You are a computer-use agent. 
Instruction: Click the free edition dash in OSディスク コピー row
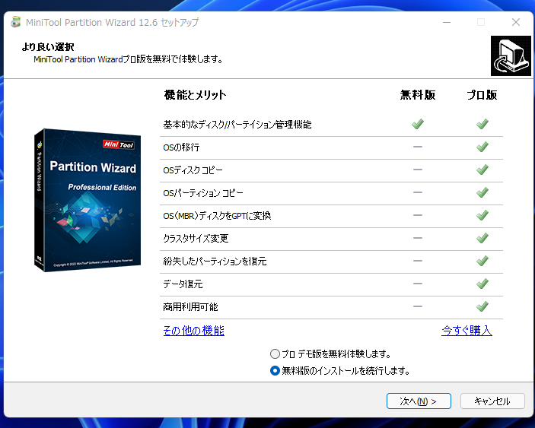418,170
